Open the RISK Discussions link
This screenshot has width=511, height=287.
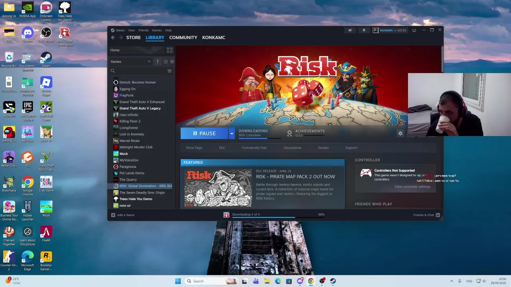pyautogui.click(x=292, y=148)
